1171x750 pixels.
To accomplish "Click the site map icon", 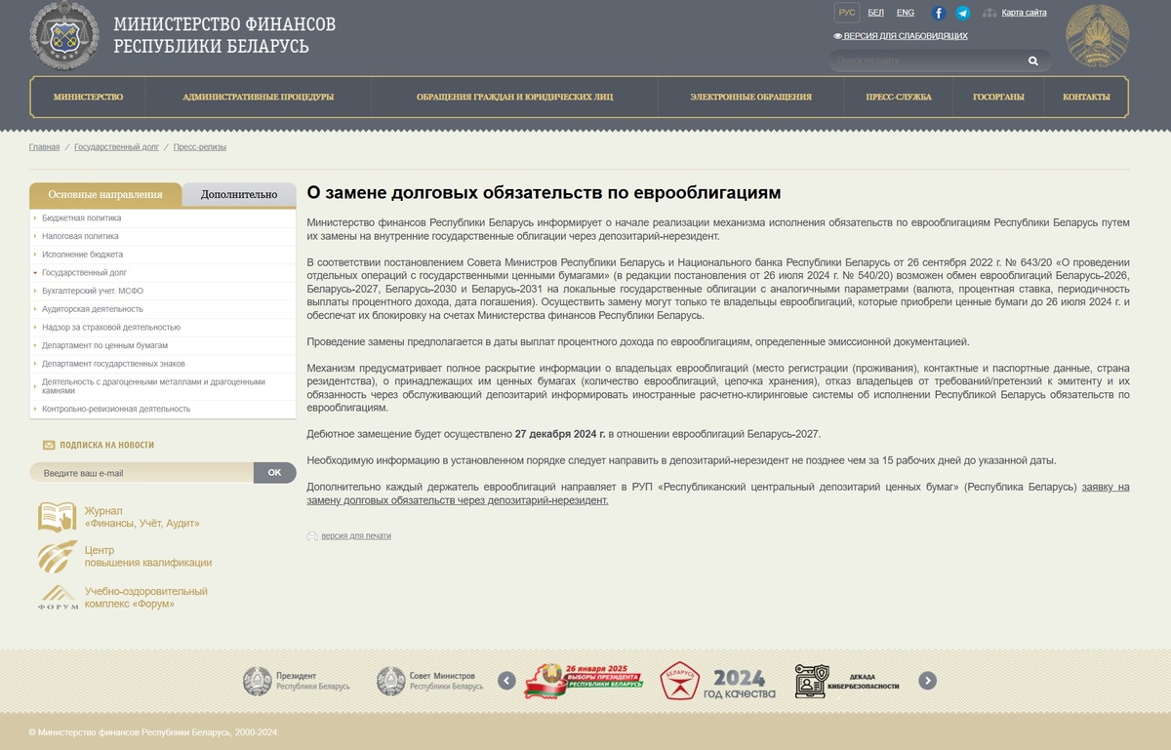I will (989, 13).
